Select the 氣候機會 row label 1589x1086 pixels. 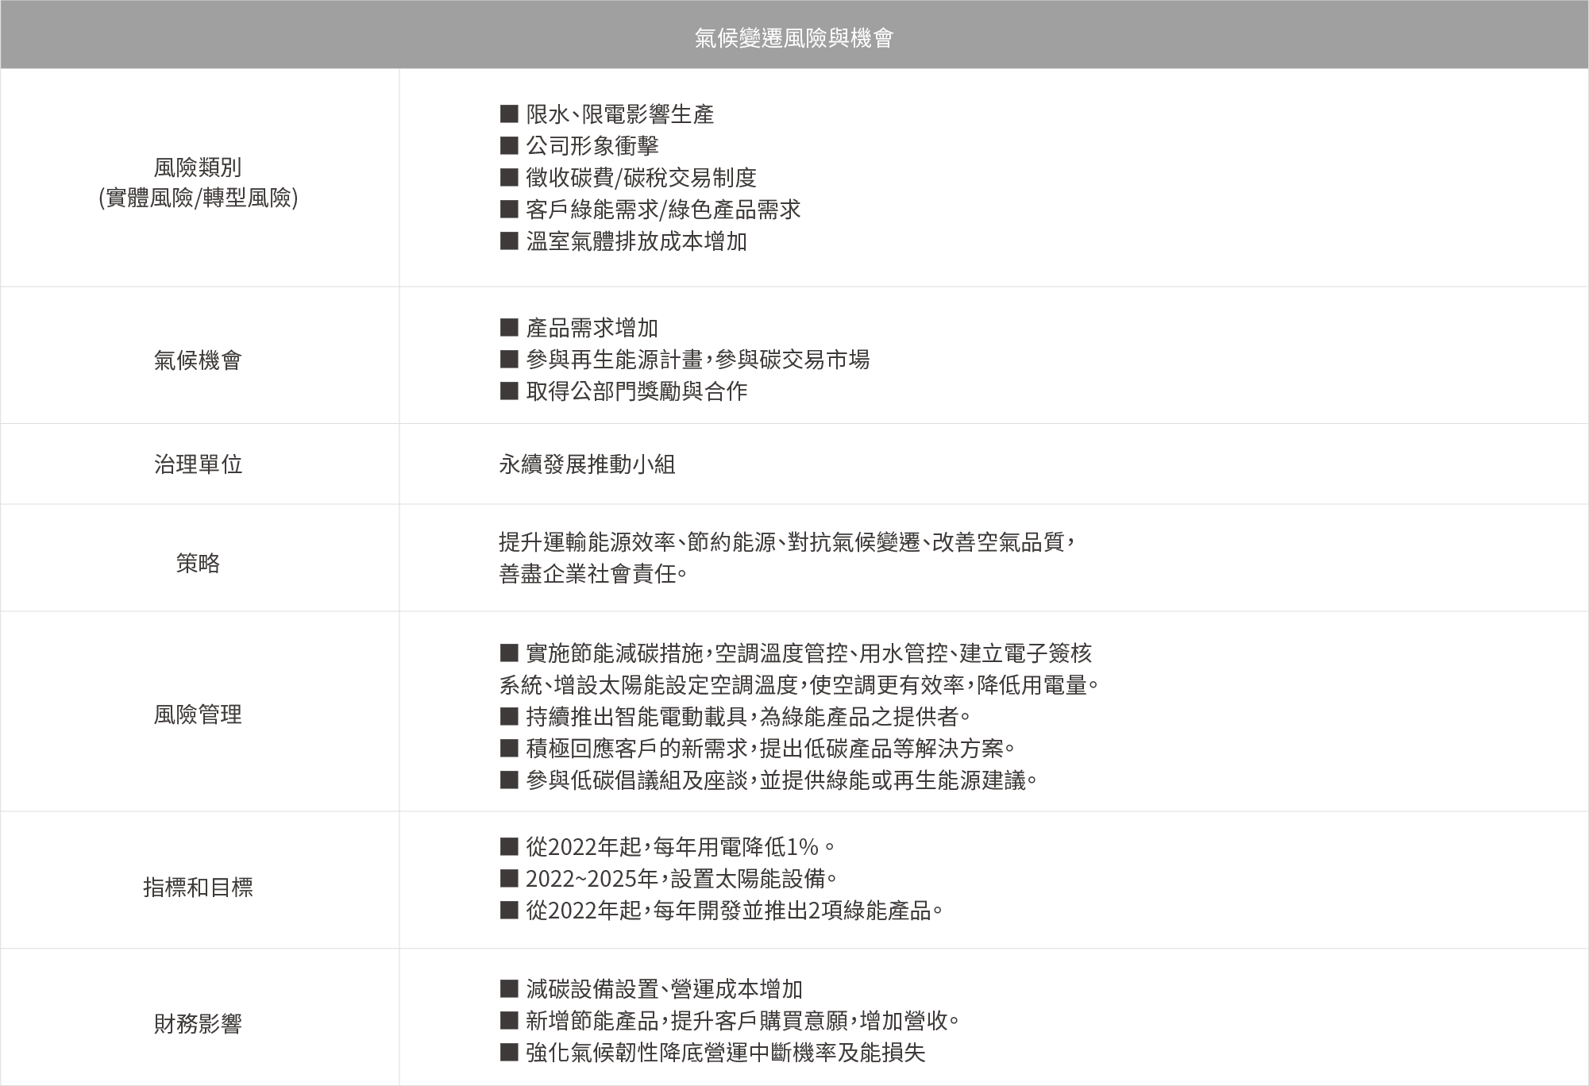pyautogui.click(x=198, y=360)
